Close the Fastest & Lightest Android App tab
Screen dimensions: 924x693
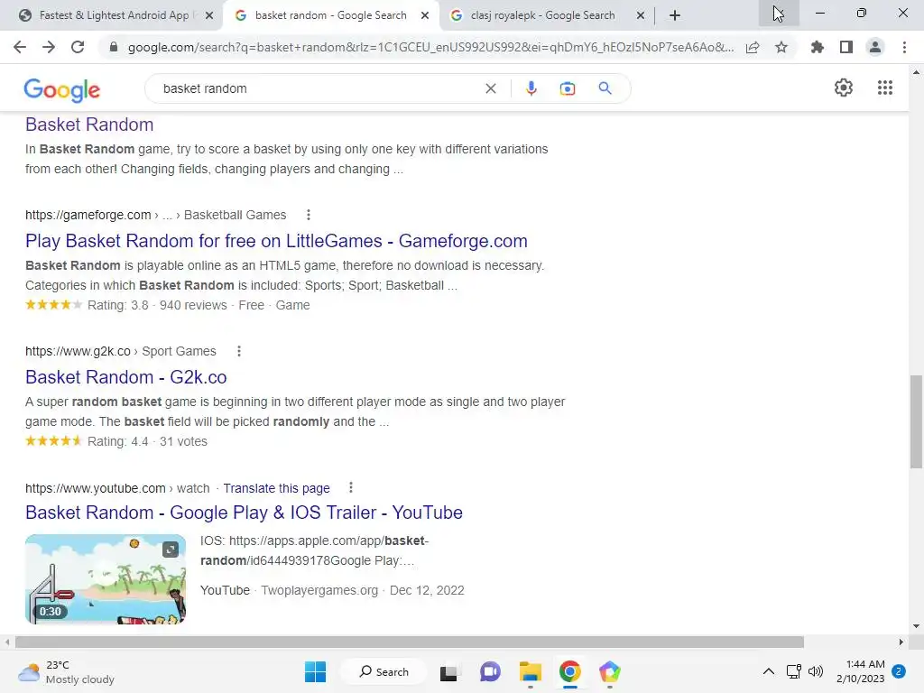tap(209, 15)
